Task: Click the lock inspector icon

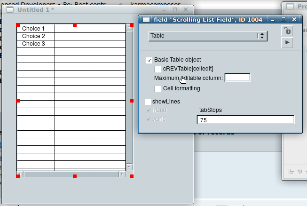Action: (287, 31)
